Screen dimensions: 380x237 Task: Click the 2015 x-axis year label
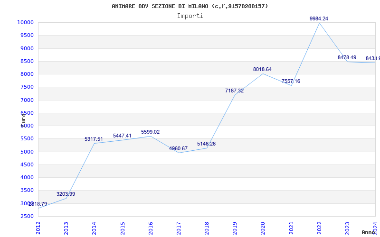(123, 228)
